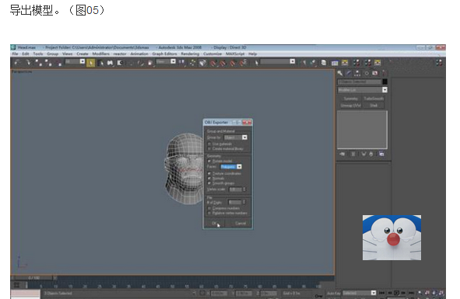The width and height of the screenshot is (460, 299).
Task: Open the Schematic View icon
Action: (x=345, y=63)
